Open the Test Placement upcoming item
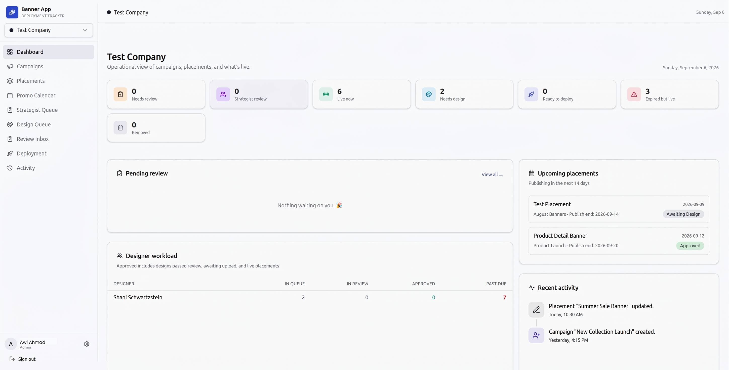The image size is (729, 370). point(619,209)
